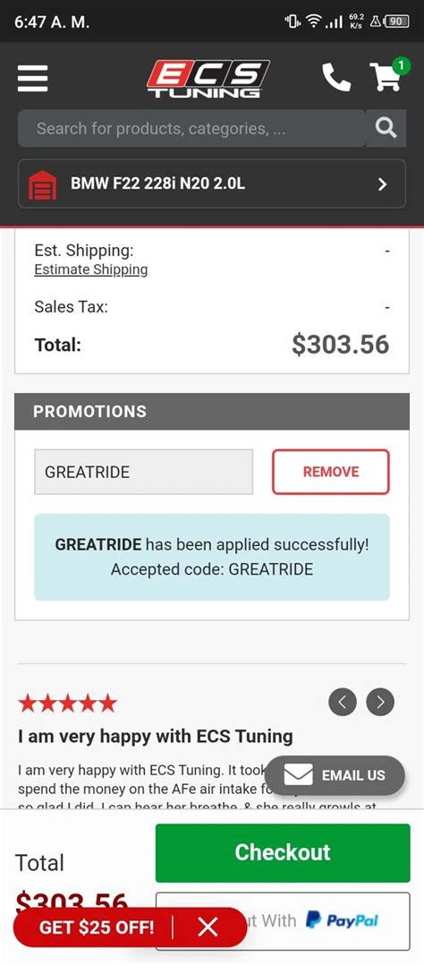Show previous review with left arrow
This screenshot has height=965, width=424.
coord(343,702)
